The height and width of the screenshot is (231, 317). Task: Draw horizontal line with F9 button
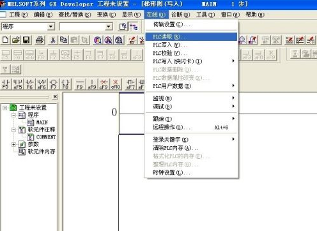(x=80, y=84)
